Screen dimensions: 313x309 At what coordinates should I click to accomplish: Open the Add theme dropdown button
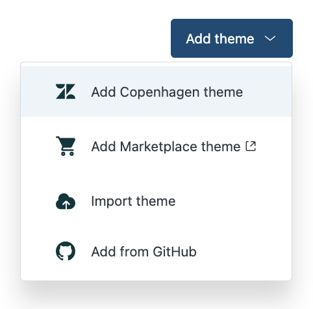coord(232,38)
